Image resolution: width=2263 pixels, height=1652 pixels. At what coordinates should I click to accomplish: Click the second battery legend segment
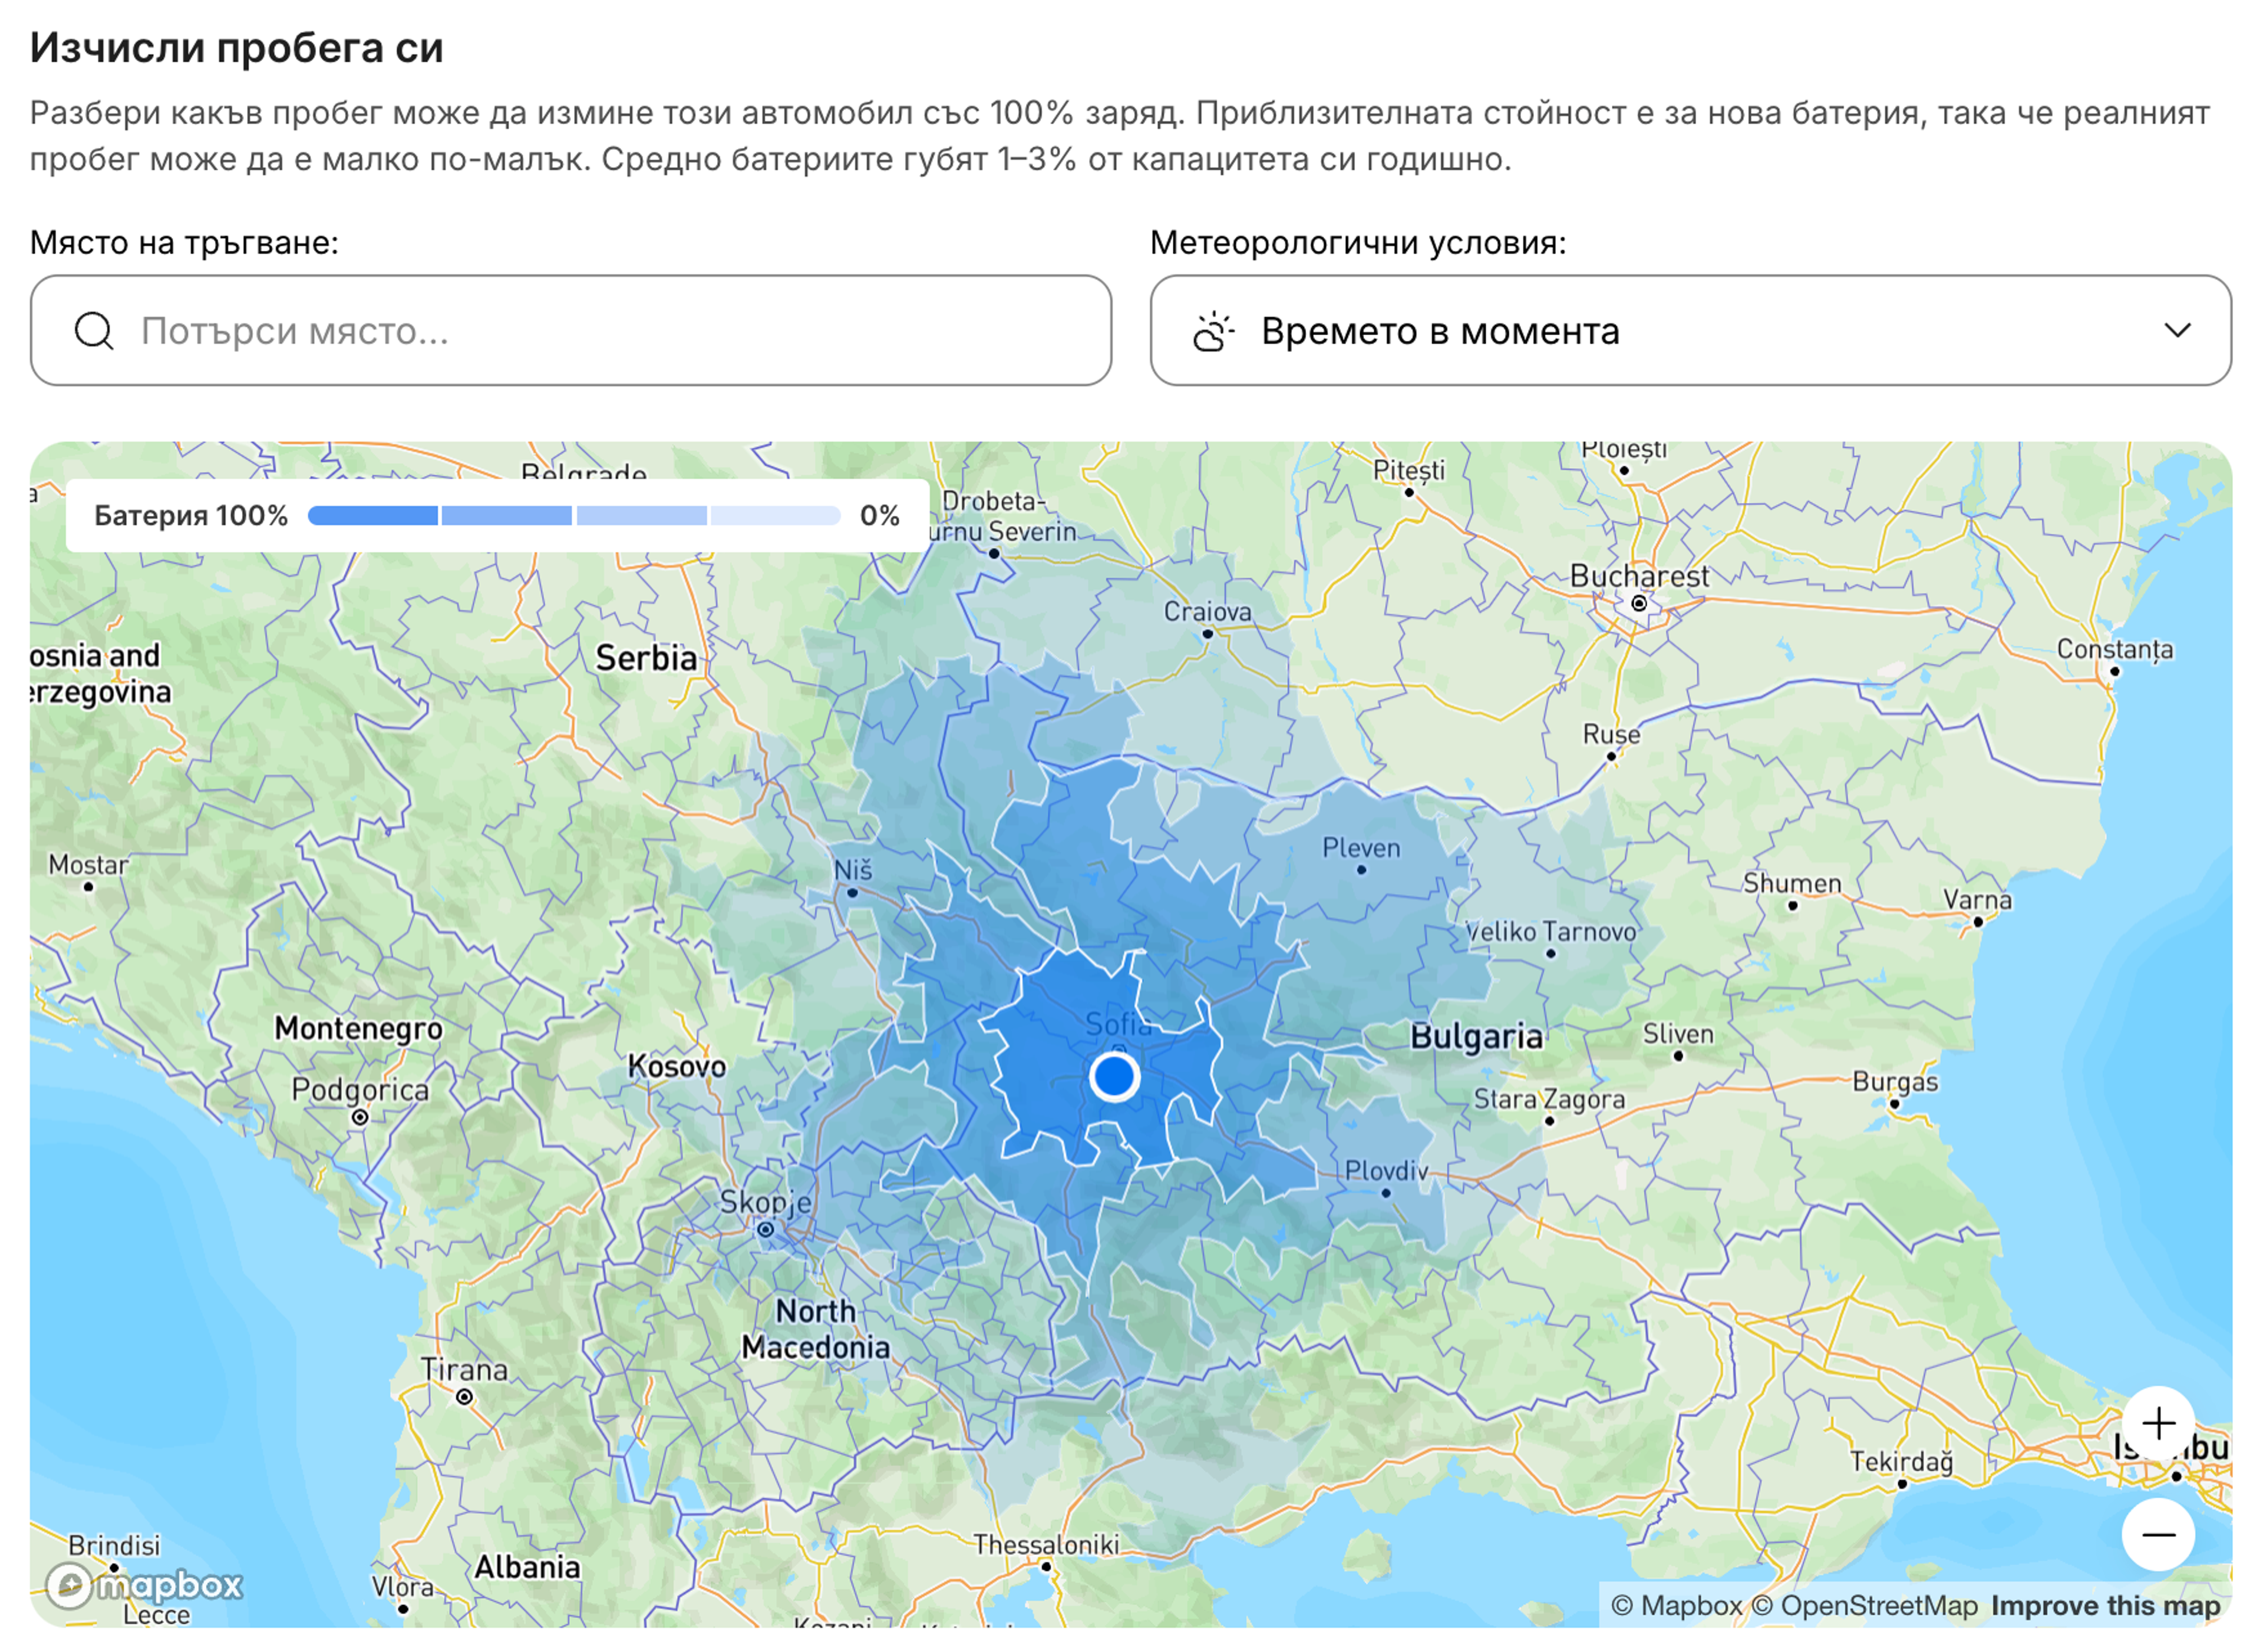click(x=507, y=516)
